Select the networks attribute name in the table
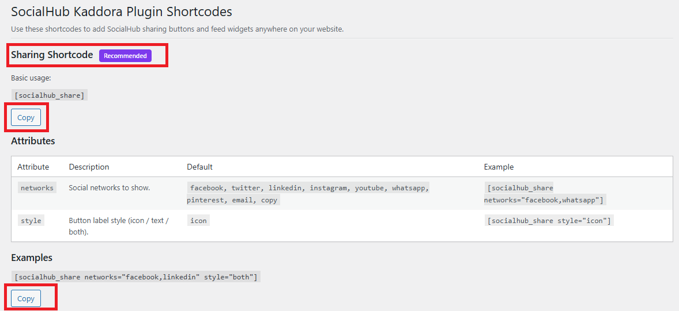Screen dimensions: 679x311 37,188
